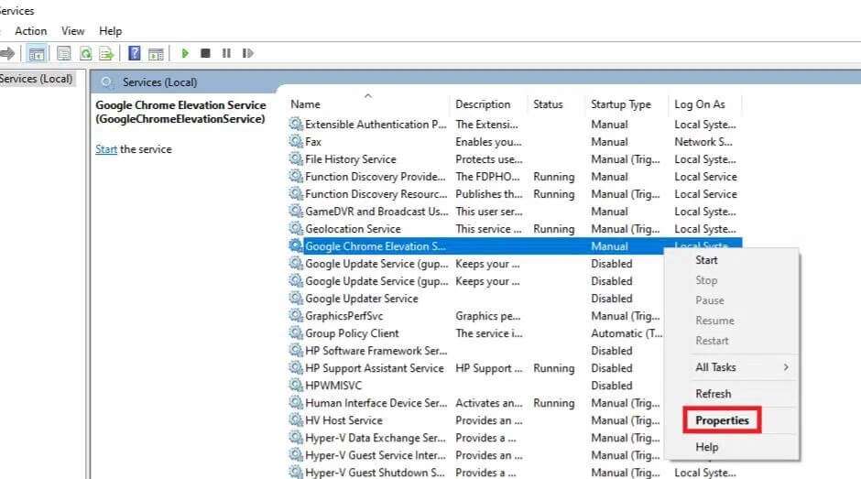Click Network S... logon of Fax

tap(703, 142)
